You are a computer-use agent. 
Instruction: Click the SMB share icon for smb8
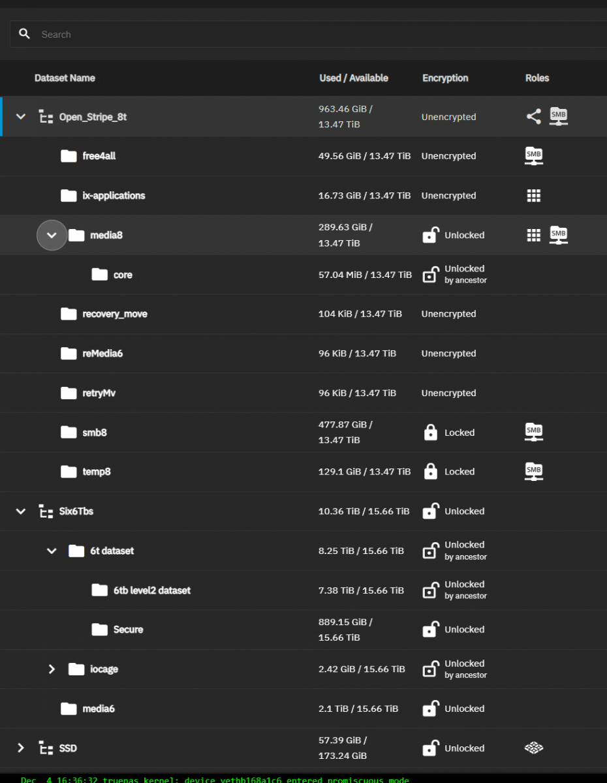click(x=534, y=431)
